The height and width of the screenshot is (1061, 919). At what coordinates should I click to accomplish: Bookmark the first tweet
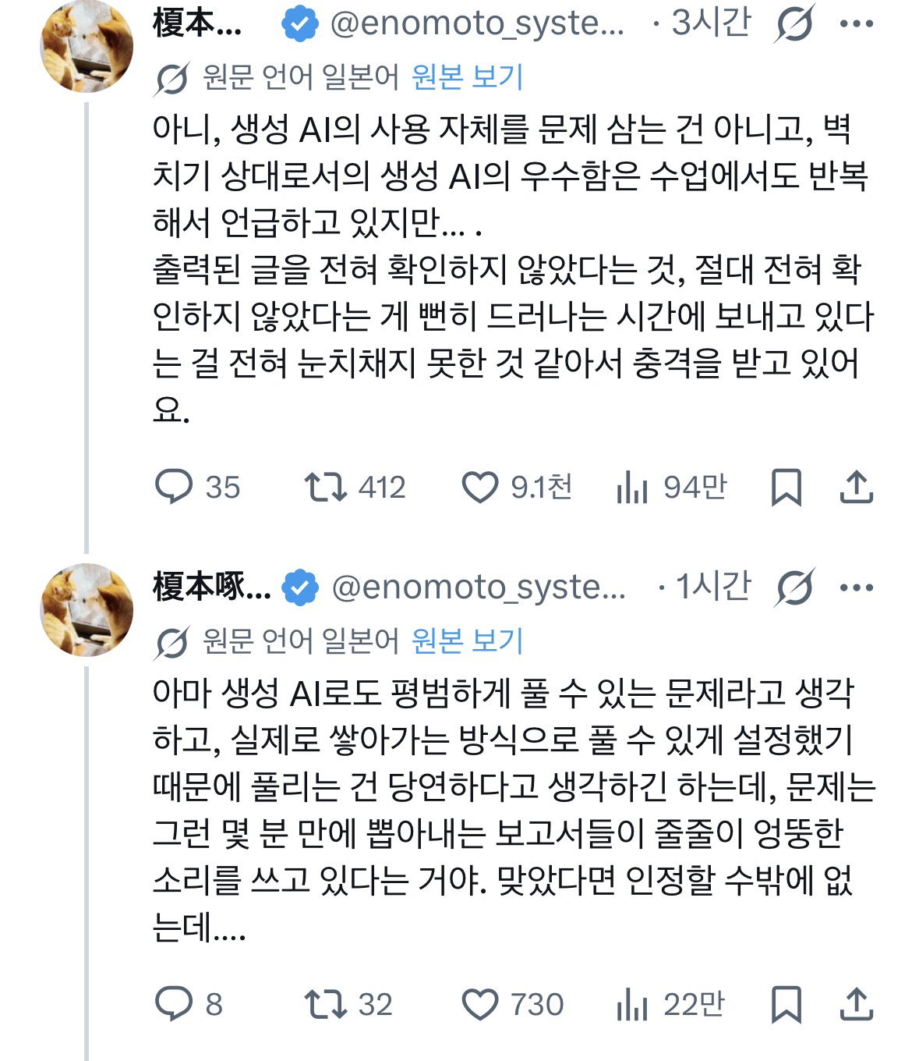click(x=786, y=488)
